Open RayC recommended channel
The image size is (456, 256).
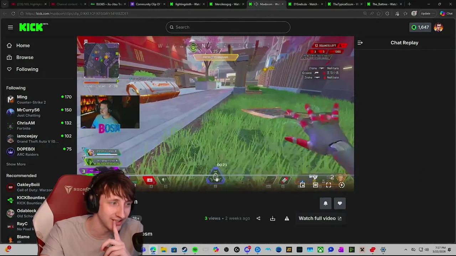[x=21, y=226]
